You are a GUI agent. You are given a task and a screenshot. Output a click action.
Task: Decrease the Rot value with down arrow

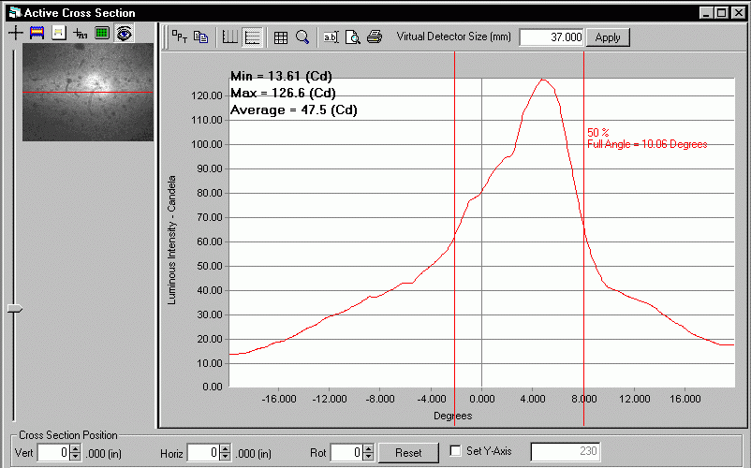(x=368, y=457)
